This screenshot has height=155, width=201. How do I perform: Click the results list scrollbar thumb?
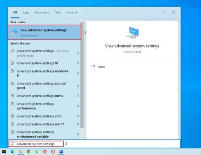click(x=82, y=75)
